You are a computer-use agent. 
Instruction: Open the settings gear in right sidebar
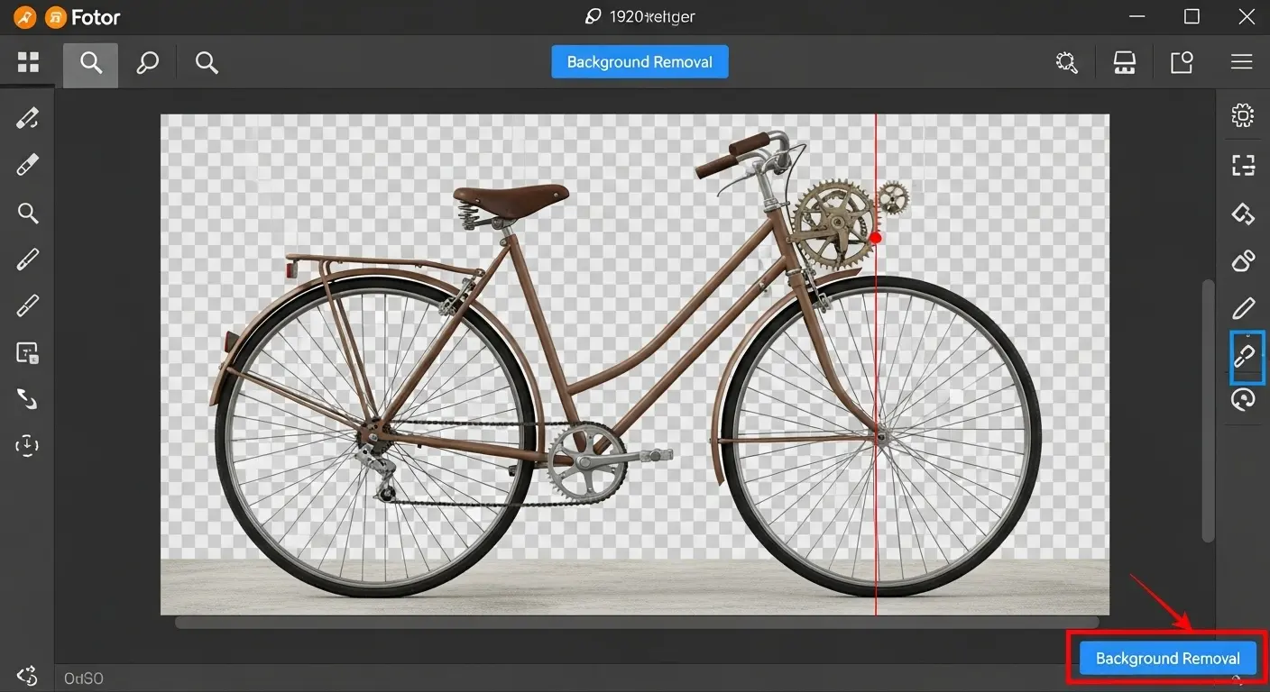tap(1243, 114)
